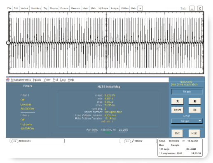Viewport: 213px width, 163px height.
Task: Pause acquisition with the pause icon button
Action: [x=194, y=110]
